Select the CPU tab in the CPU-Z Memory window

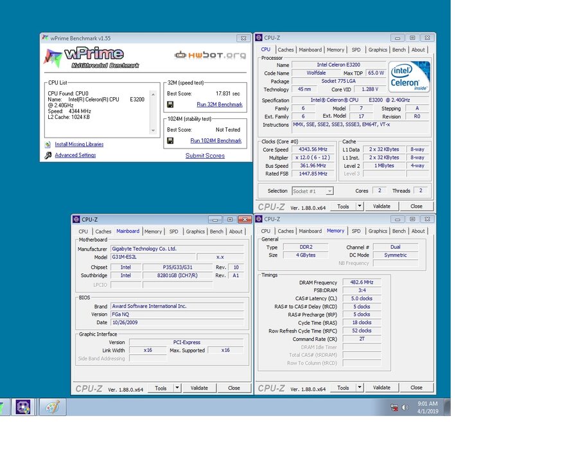(266, 231)
